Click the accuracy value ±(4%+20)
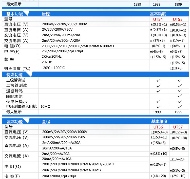Image resolution: width=190 pixels, height=179 pixels. click(x=158, y=176)
